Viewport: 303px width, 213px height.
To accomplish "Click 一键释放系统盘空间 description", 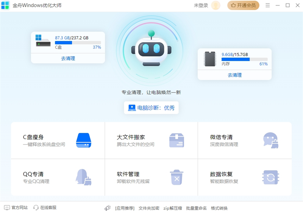I will coord(44,144).
